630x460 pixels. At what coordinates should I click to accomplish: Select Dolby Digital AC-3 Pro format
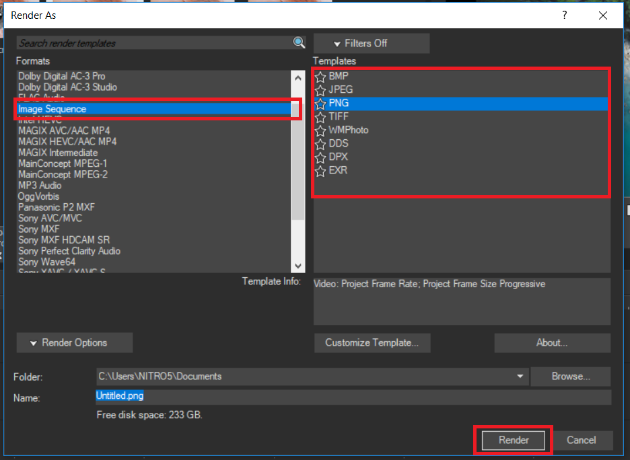click(x=154, y=76)
